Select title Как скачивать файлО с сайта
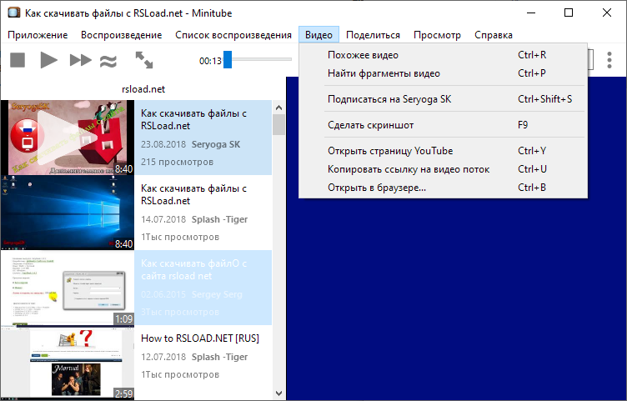 point(193,270)
